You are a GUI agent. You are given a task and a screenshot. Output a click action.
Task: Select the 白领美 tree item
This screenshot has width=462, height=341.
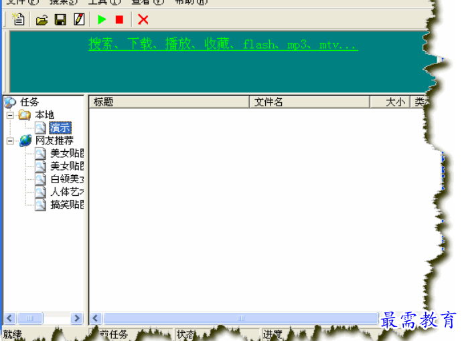click(x=67, y=179)
